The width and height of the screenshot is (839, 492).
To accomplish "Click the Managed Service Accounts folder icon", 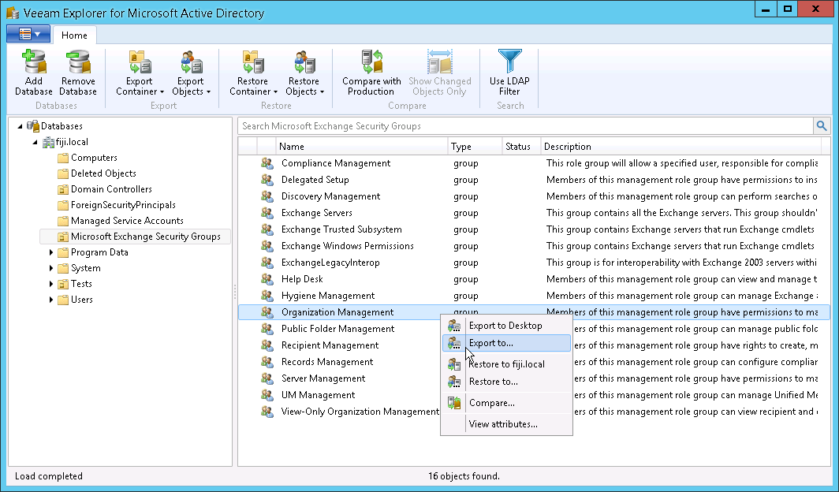I will [x=63, y=221].
